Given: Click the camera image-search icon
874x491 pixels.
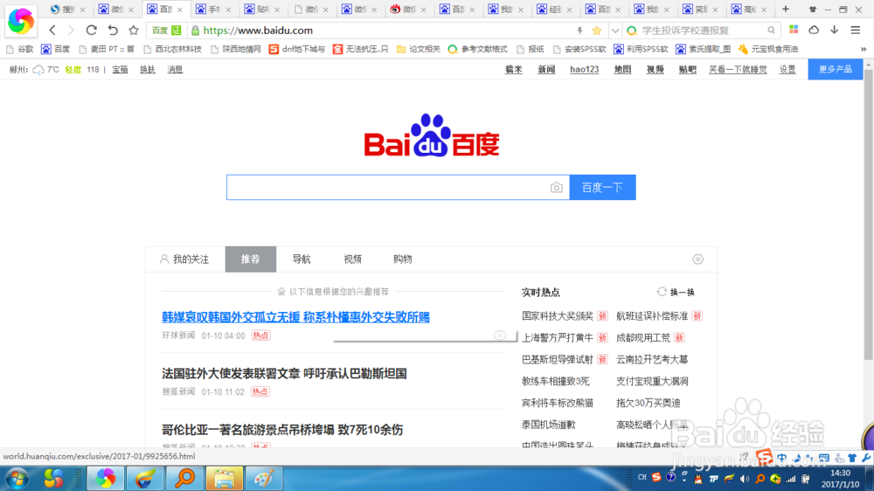Looking at the screenshot, I should pyautogui.click(x=556, y=187).
